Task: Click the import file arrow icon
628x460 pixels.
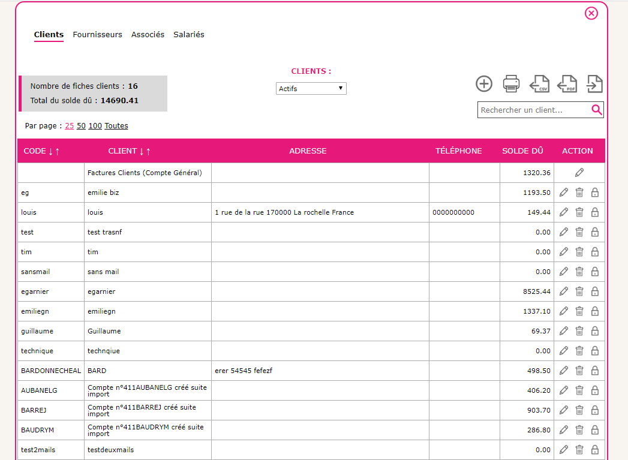Action: 594,84
